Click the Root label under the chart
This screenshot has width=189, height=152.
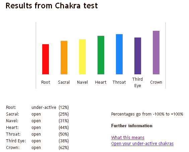tap(46, 82)
